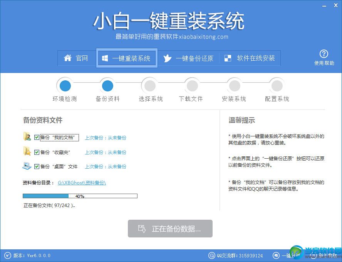Click the 40% backup progress bar
The image size is (342, 262).
coord(80,196)
